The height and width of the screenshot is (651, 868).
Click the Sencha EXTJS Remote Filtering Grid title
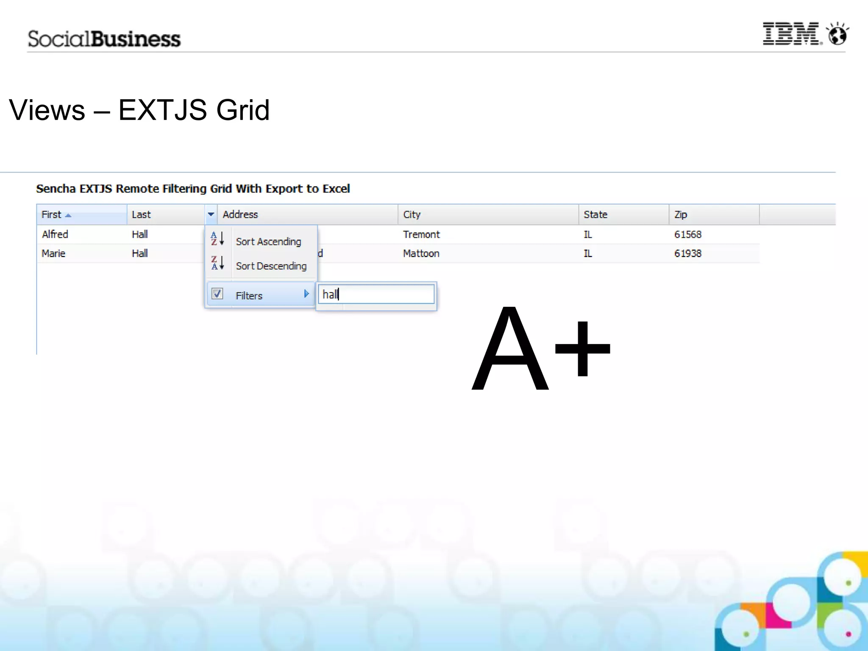tap(193, 189)
